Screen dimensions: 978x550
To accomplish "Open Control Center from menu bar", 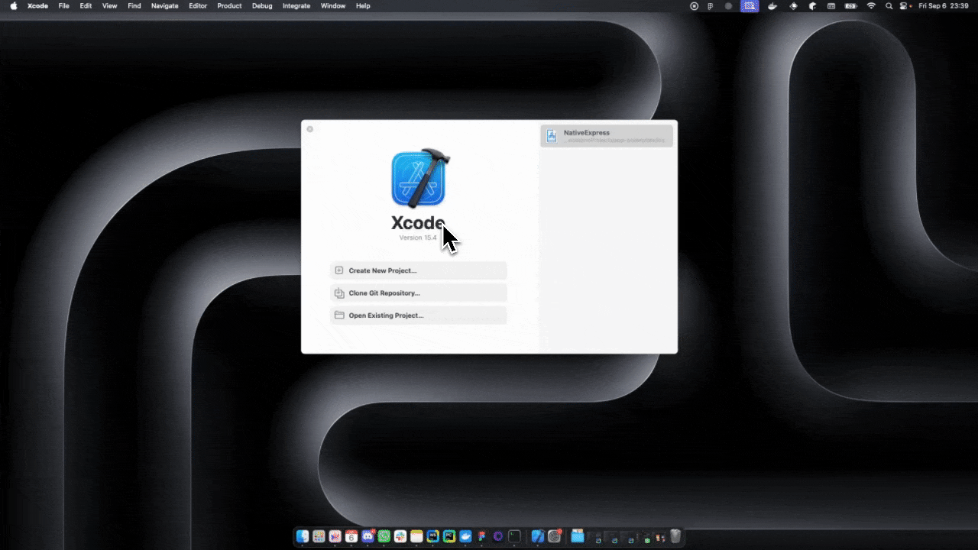I will click(x=904, y=6).
